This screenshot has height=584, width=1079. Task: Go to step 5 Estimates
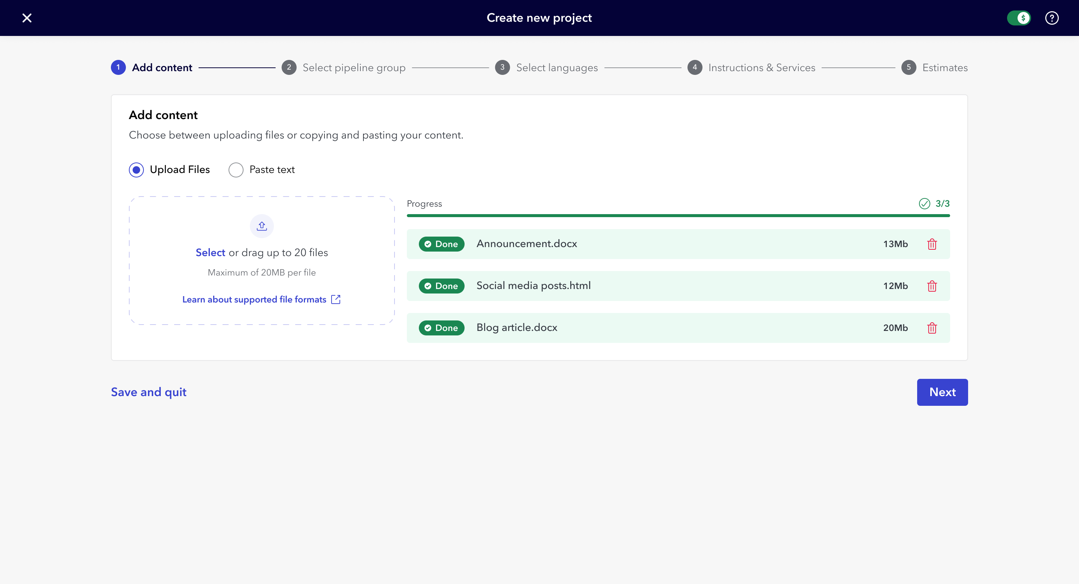click(x=934, y=67)
